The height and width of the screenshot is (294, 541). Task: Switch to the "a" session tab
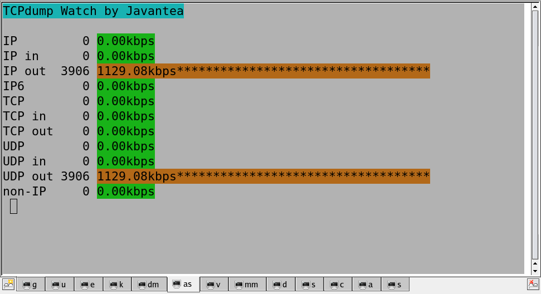367,285
